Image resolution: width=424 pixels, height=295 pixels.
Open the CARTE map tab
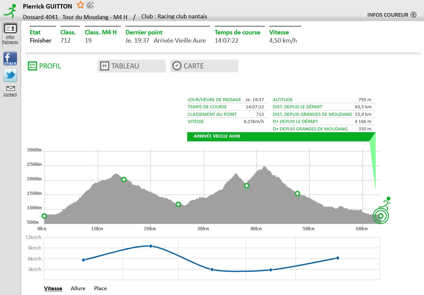pyautogui.click(x=204, y=66)
